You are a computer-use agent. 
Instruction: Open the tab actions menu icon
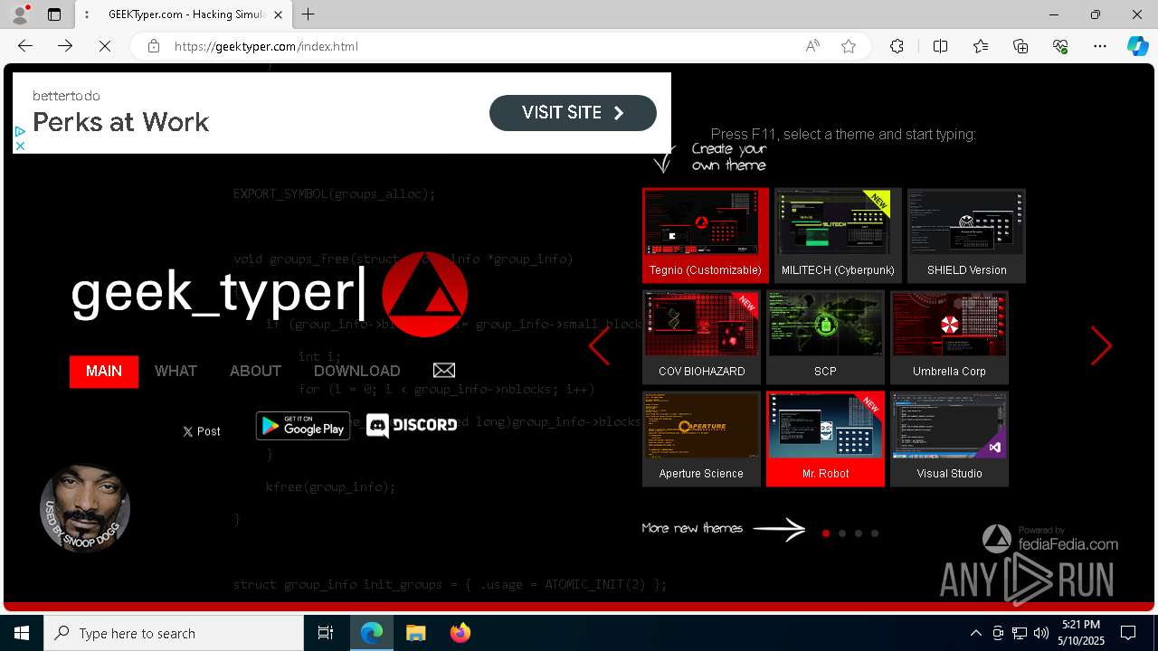point(54,14)
